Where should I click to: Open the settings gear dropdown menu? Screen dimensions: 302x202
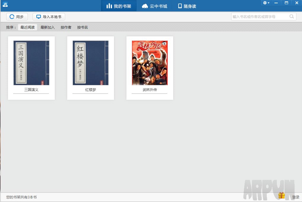point(266,3)
